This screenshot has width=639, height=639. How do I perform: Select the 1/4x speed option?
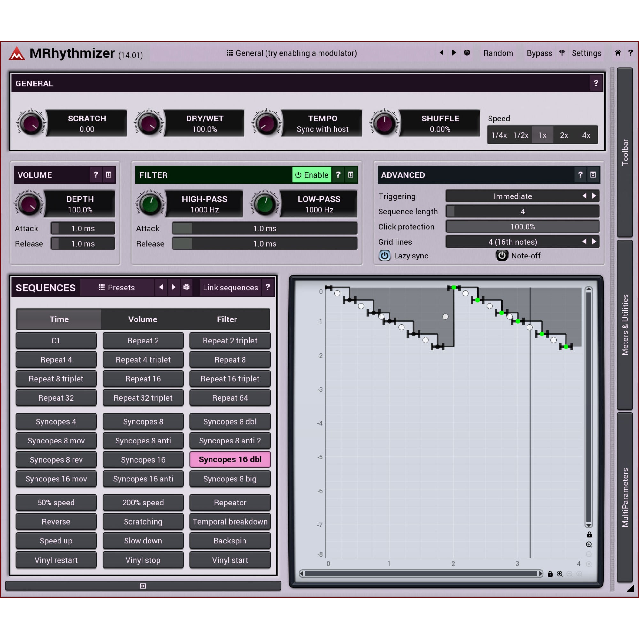pos(499,135)
